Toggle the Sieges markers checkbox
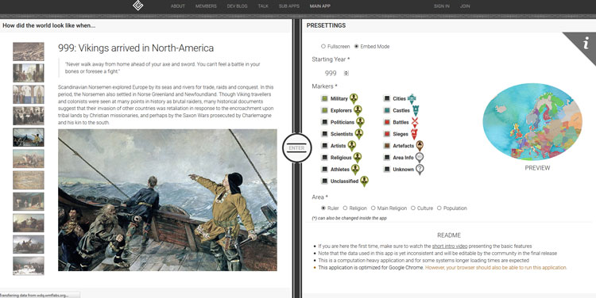Viewport: 596px width, 298px height. [x=387, y=134]
